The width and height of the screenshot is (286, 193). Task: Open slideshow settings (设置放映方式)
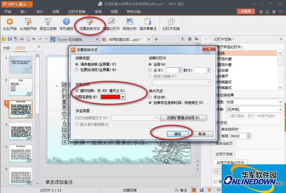90,24
